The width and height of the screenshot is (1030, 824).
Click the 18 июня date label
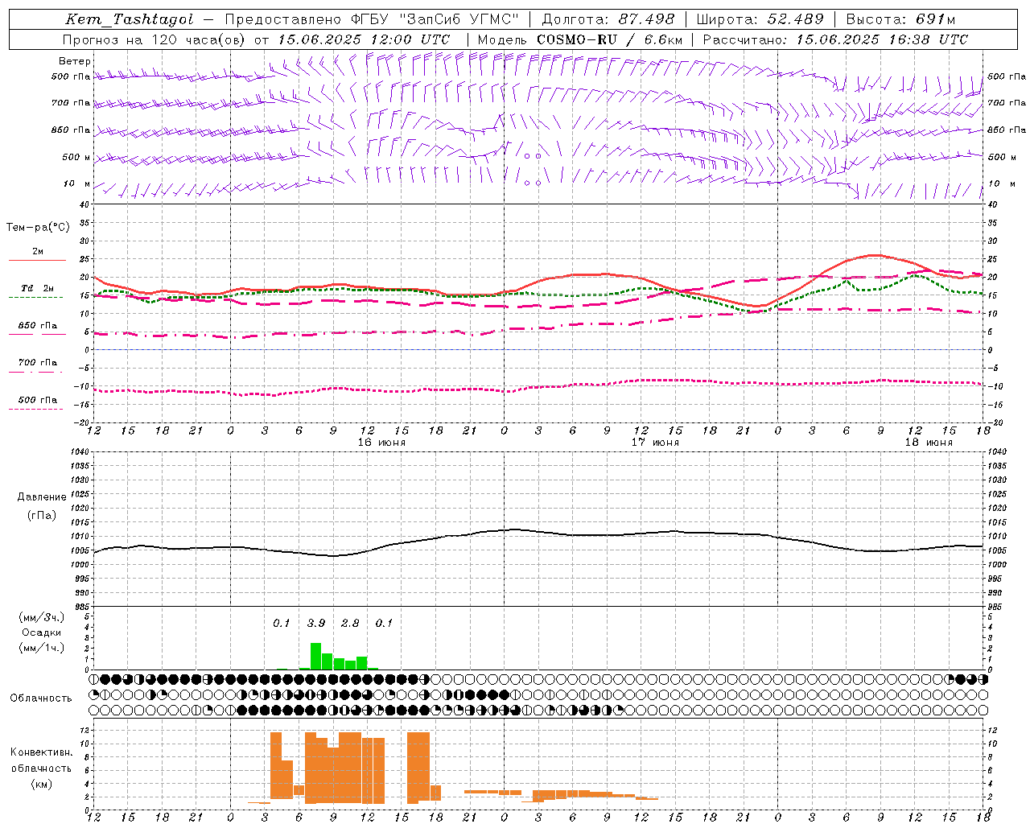[x=929, y=443]
